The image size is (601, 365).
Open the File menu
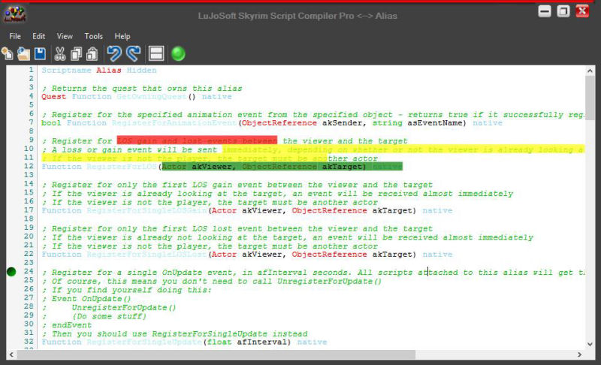coord(15,36)
